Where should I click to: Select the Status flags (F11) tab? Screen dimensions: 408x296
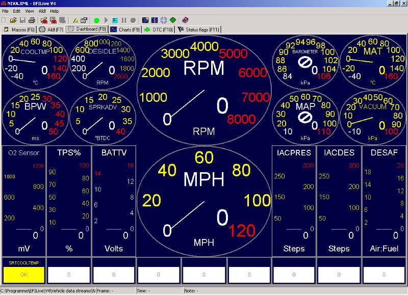(x=198, y=30)
